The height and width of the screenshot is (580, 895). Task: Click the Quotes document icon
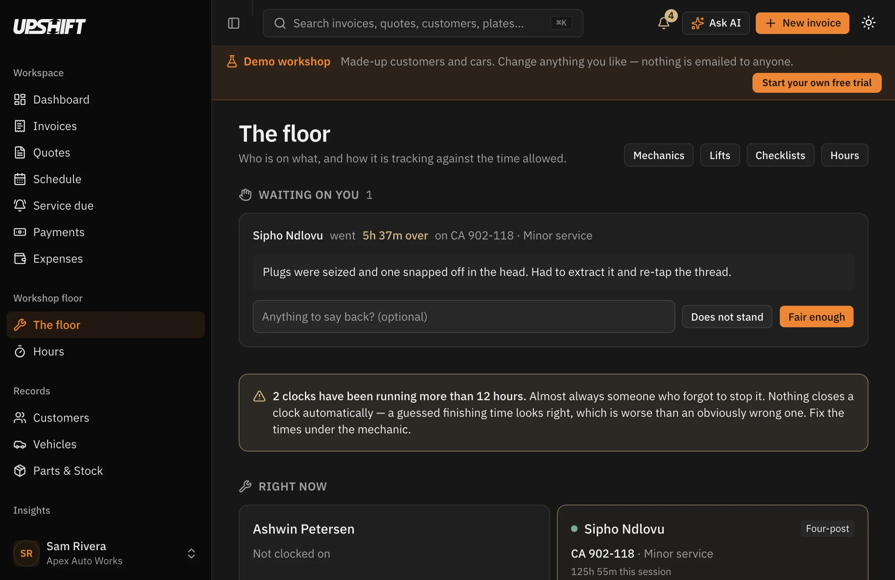tap(20, 152)
